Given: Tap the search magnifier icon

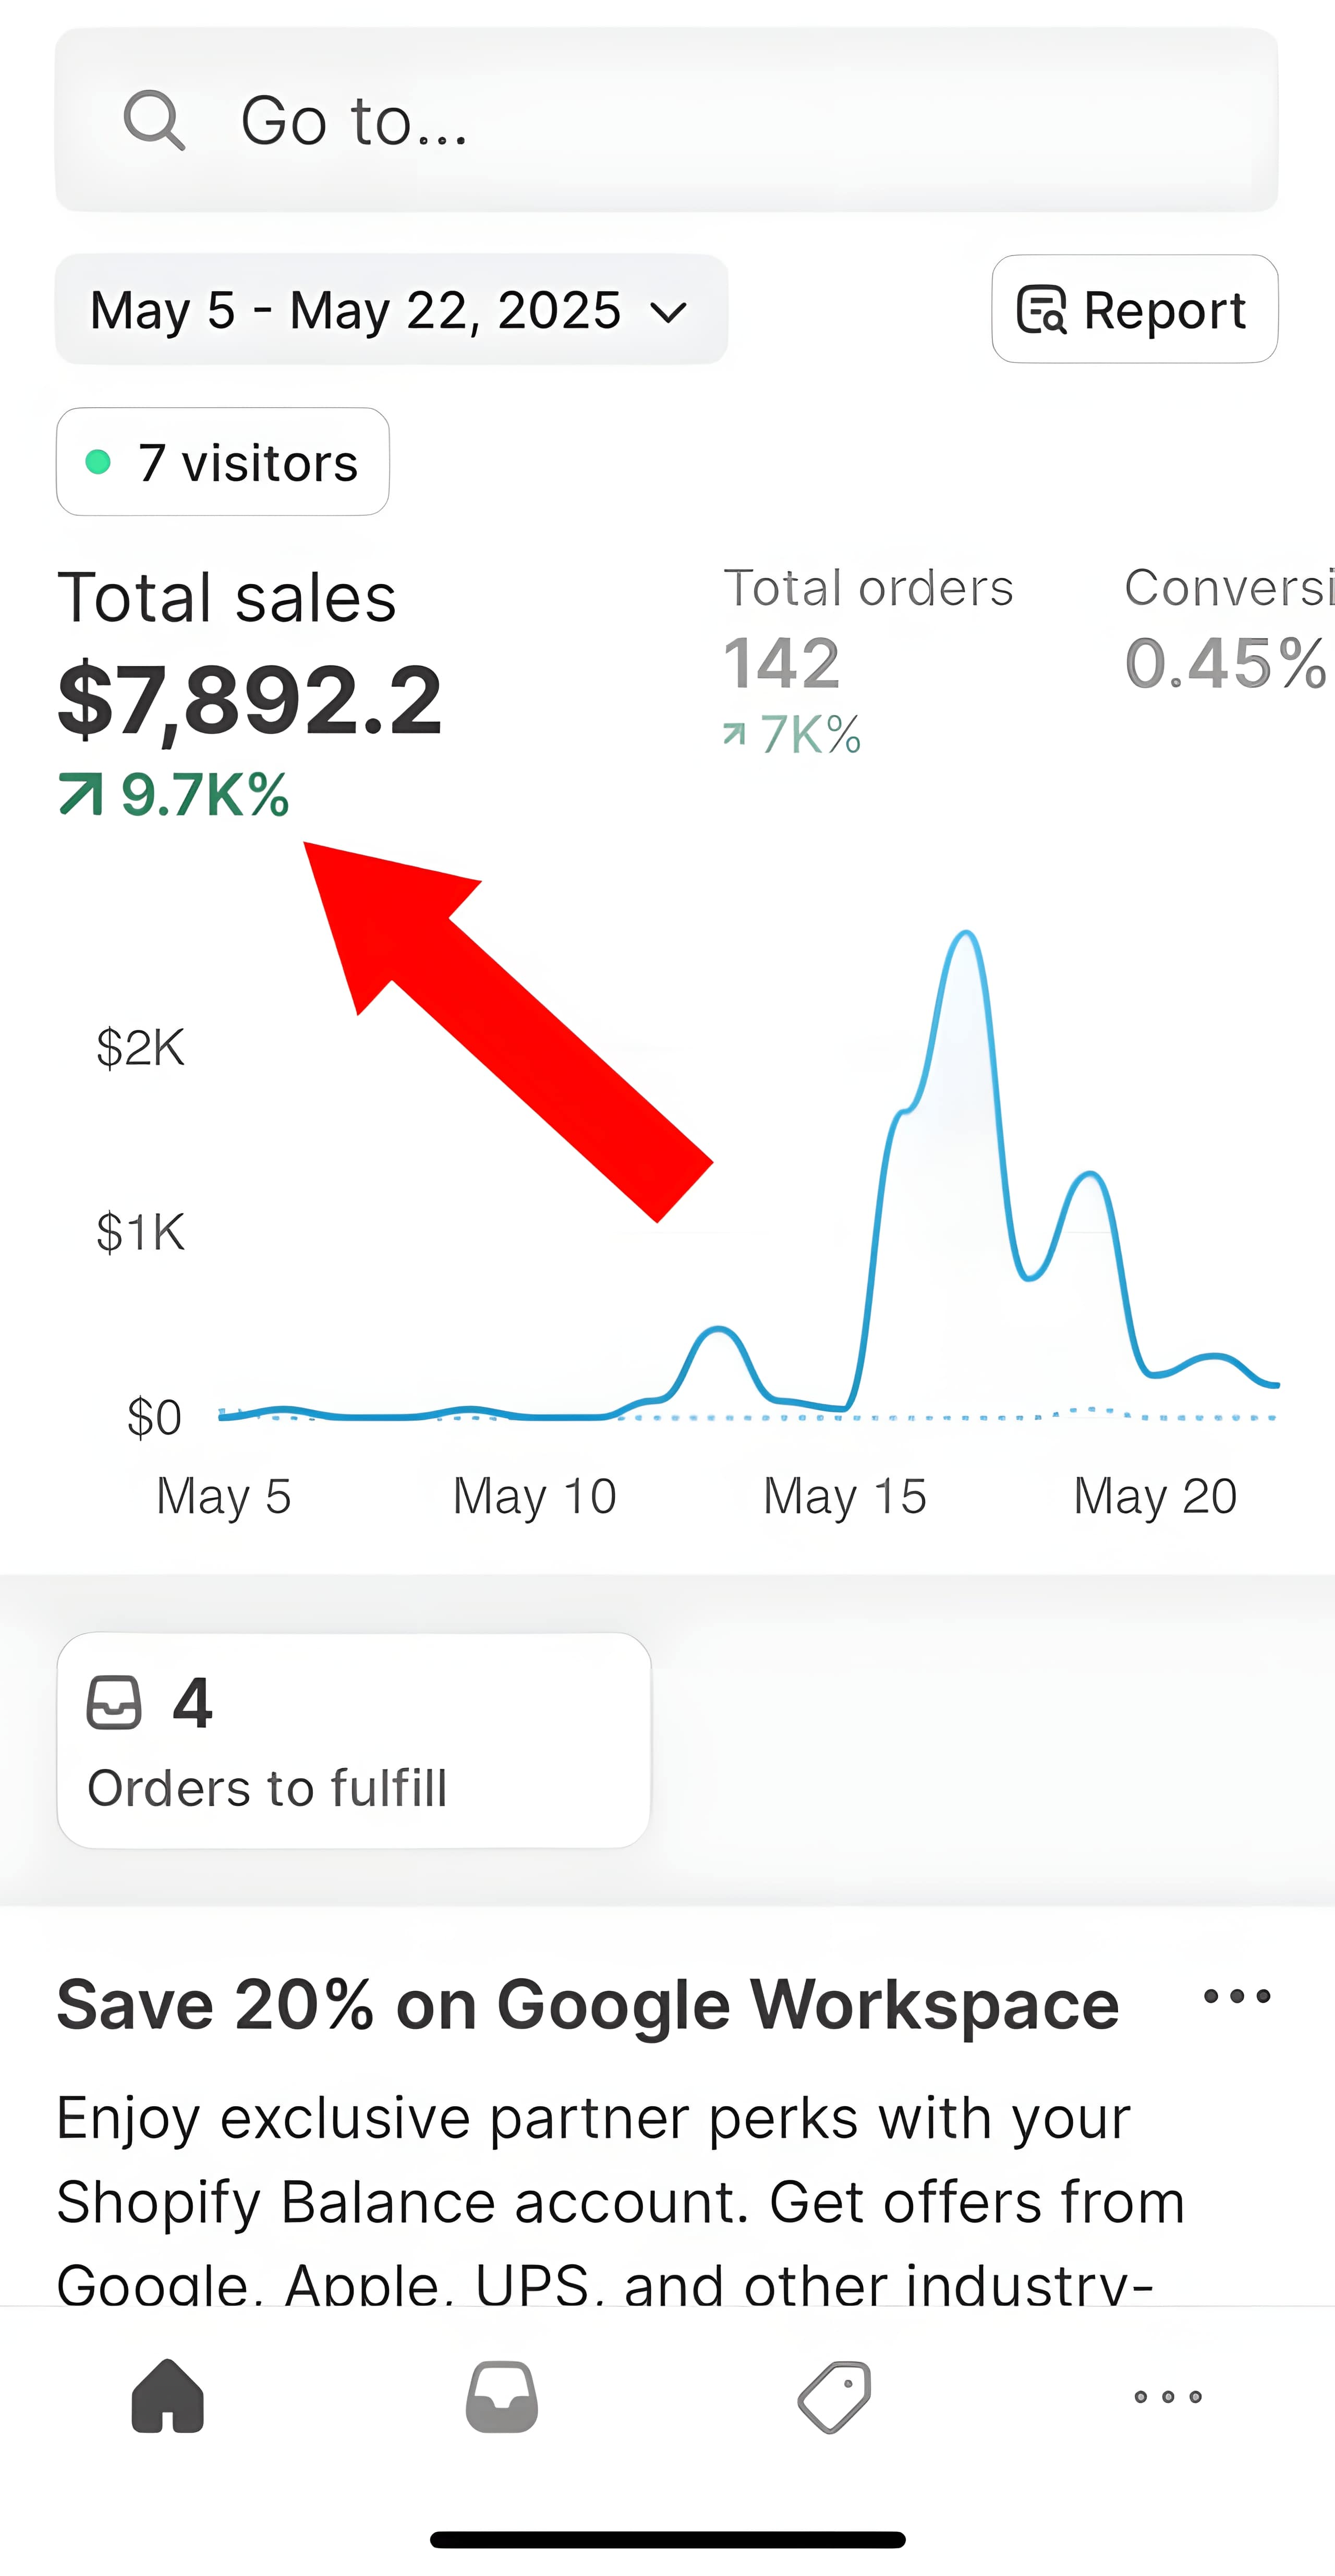Looking at the screenshot, I should tap(154, 121).
